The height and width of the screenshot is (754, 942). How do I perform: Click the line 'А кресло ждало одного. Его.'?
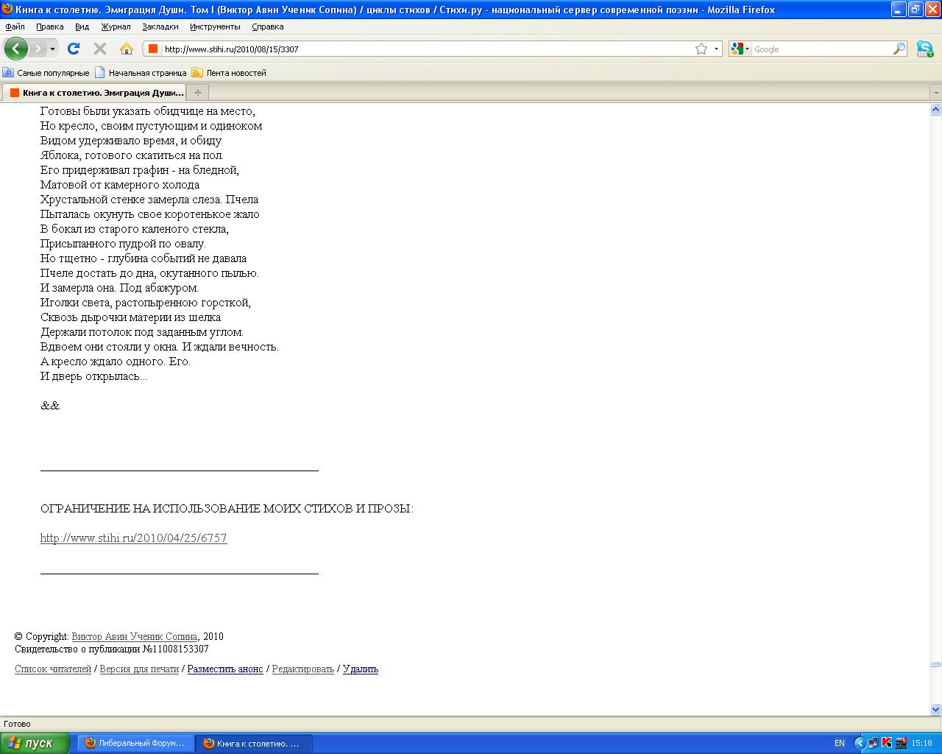tap(116, 362)
